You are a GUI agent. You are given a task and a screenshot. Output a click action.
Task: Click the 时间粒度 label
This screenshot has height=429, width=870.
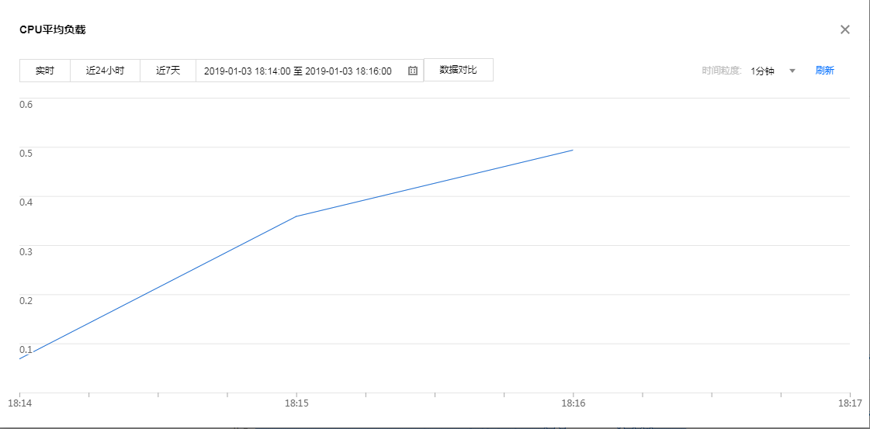point(722,71)
